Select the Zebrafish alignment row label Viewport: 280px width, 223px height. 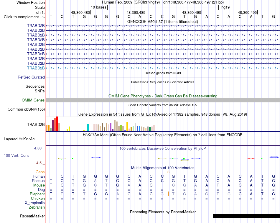pyautogui.click(x=37, y=207)
